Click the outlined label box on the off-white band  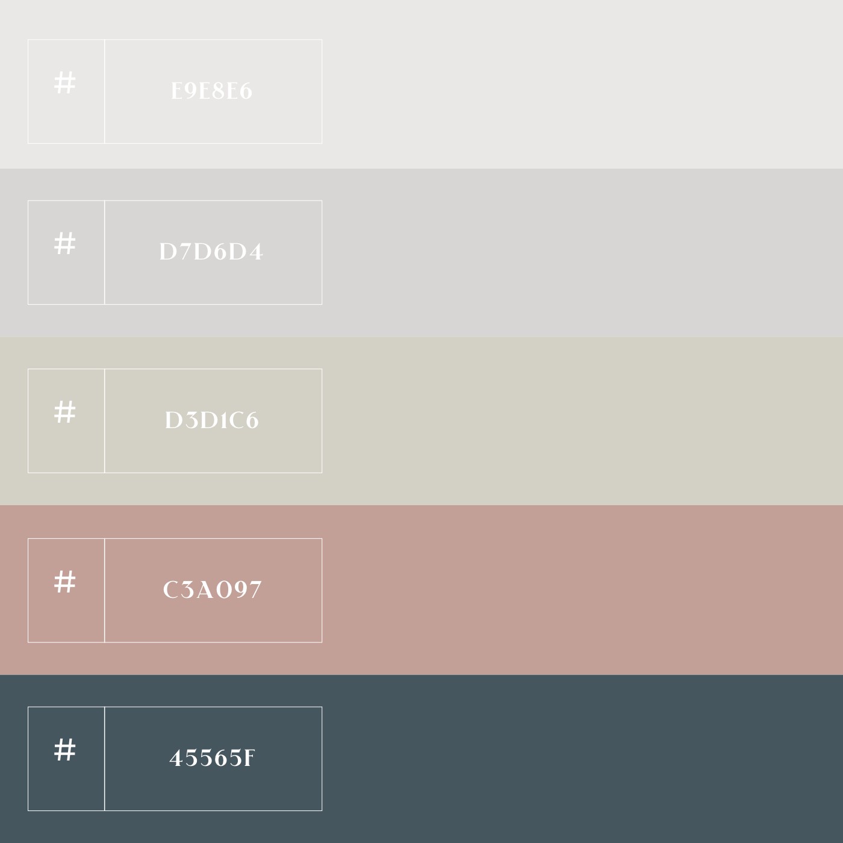click(x=175, y=92)
